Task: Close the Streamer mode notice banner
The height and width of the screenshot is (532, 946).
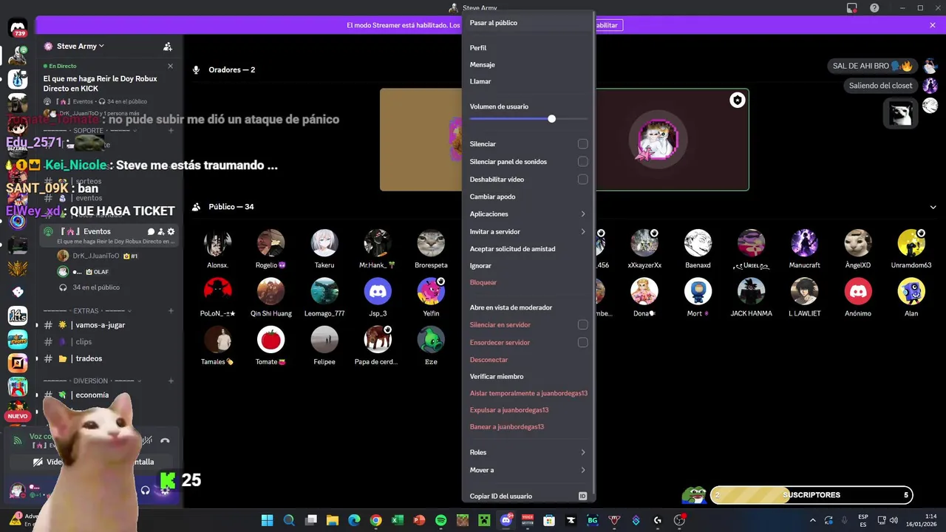Action: 933,25
